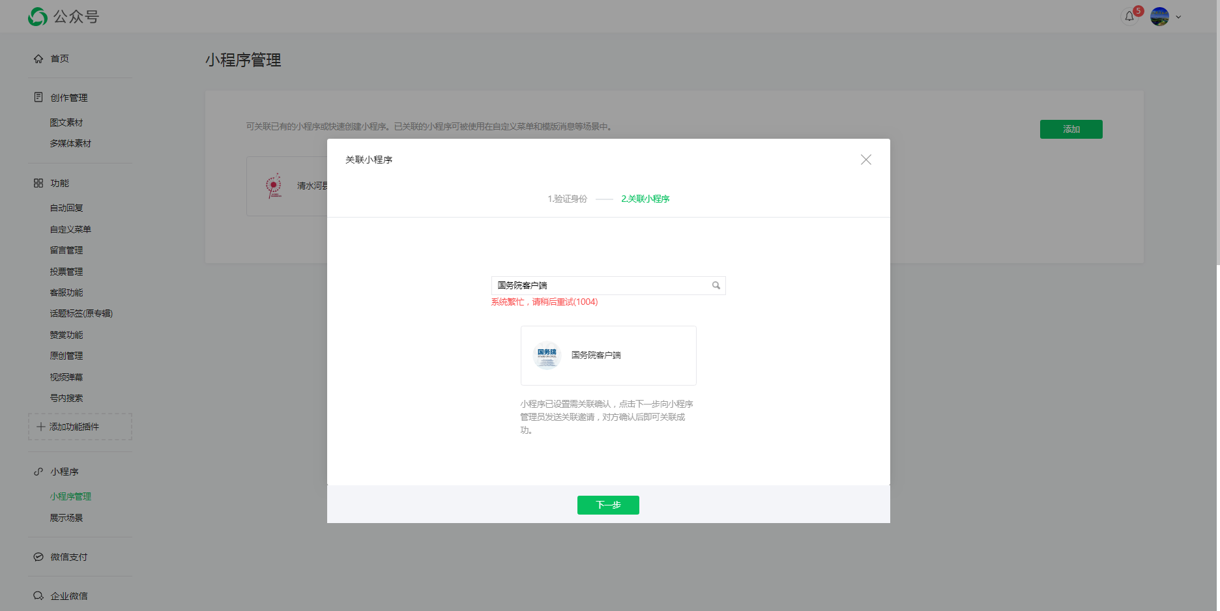Viewport: 1220px width, 611px height.
Task: Open 原创管理 in sidebar
Action: click(x=66, y=356)
